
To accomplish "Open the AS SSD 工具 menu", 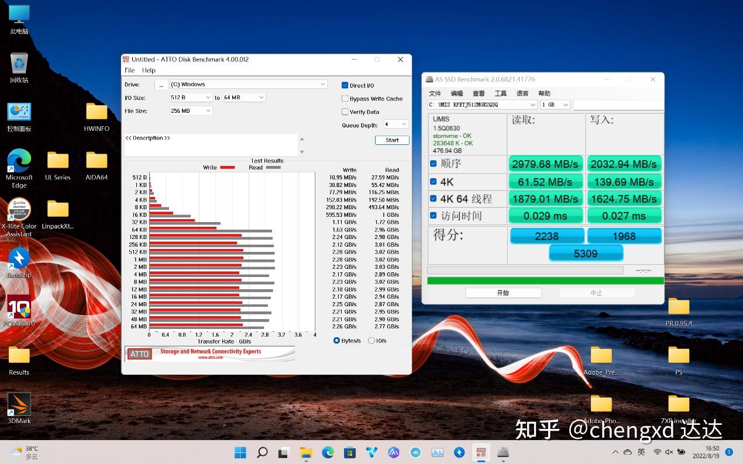I will [500, 94].
